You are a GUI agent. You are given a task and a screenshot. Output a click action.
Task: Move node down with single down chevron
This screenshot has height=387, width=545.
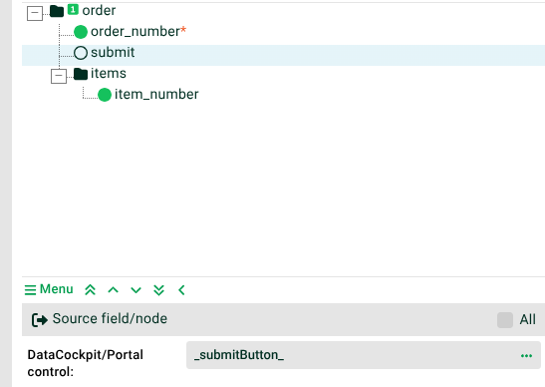[136, 290]
